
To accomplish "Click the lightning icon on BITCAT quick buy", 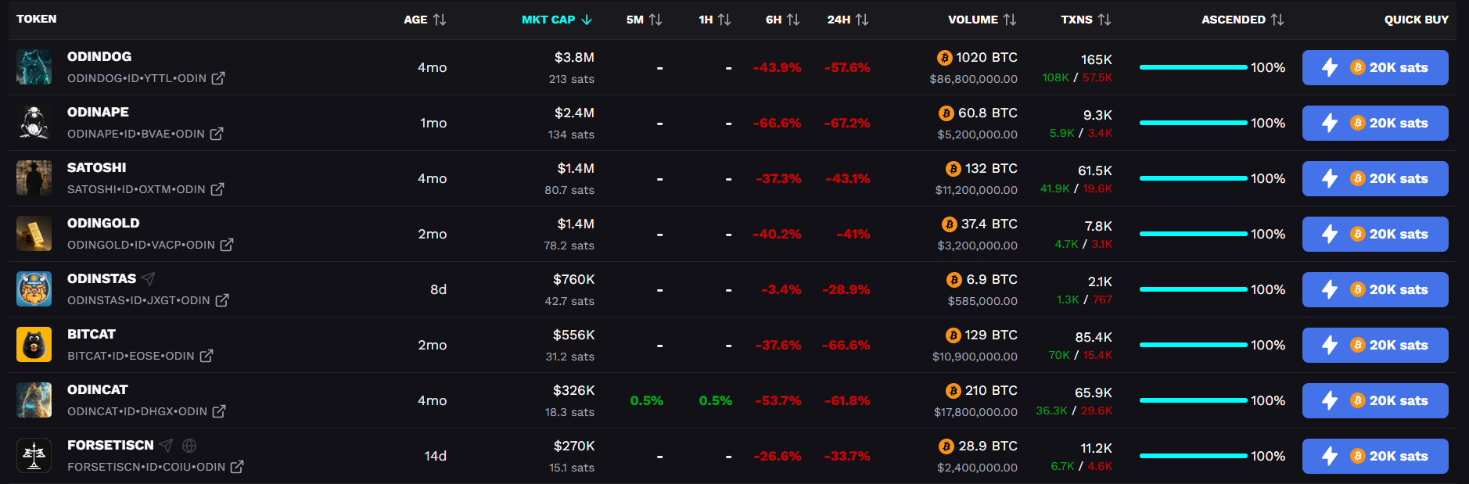I will tap(1329, 345).
